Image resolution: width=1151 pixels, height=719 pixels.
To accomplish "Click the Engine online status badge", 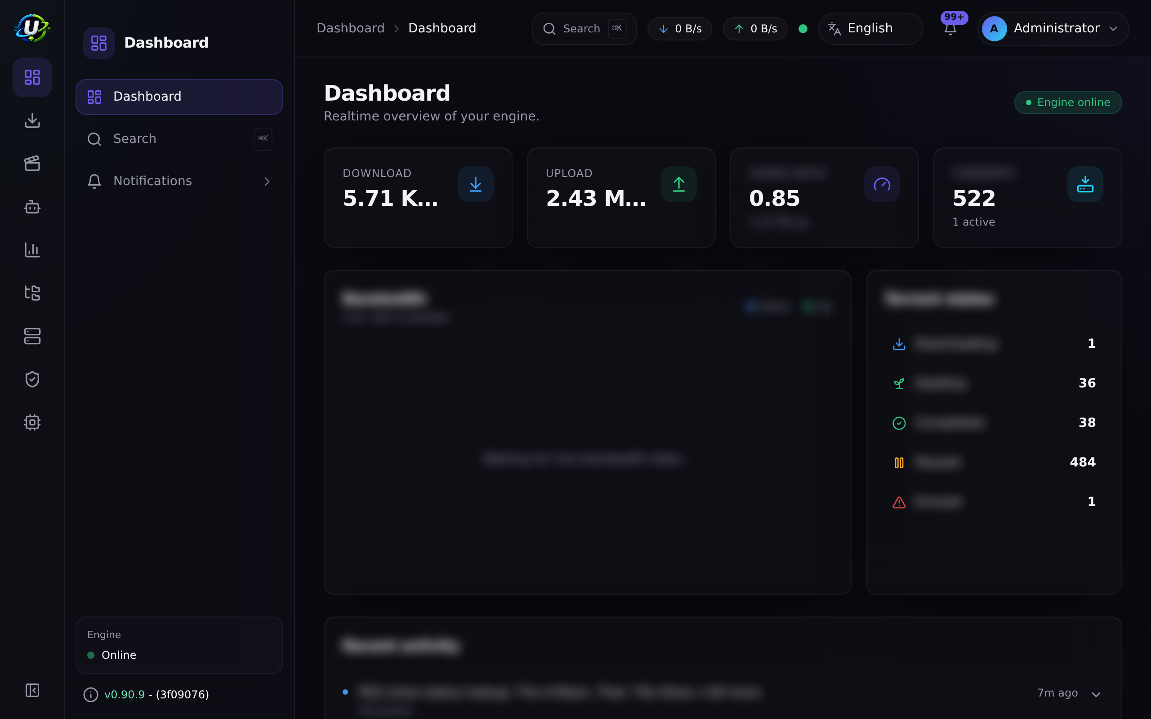I will 1068,102.
